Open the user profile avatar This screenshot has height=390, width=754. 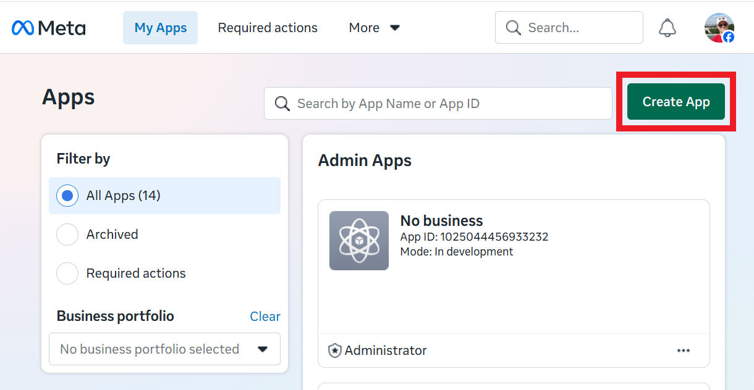pyautogui.click(x=719, y=28)
